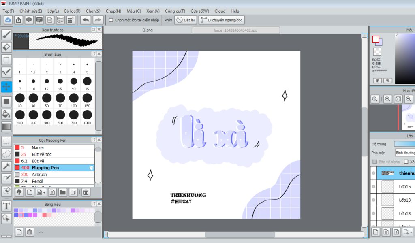
Task: Select the Airbrush brush
Action: tap(54, 175)
